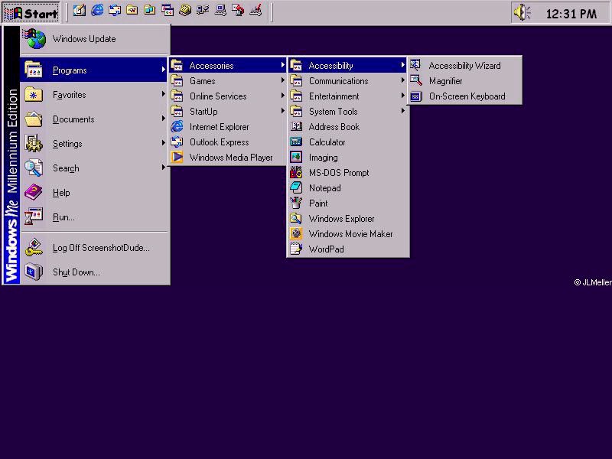Click the folder with W quick launch icon

(132, 11)
